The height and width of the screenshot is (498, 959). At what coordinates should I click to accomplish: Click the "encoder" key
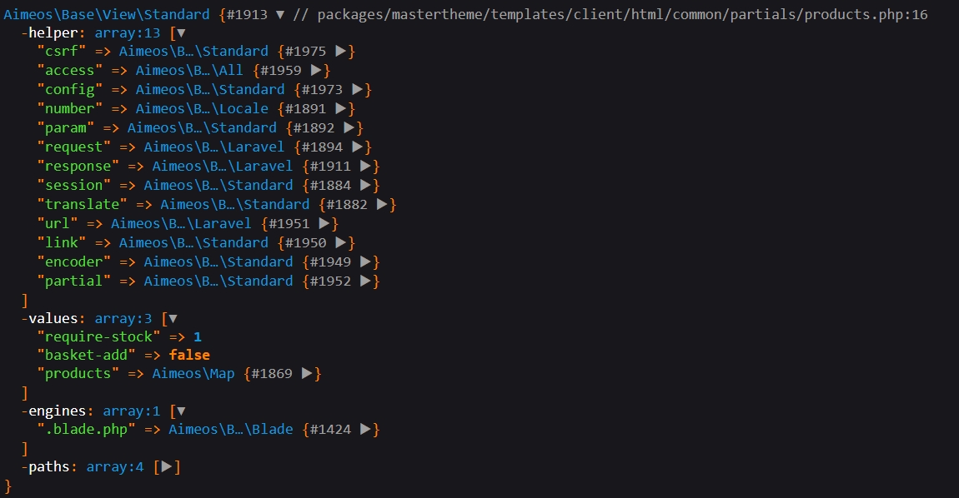pyautogui.click(x=74, y=261)
